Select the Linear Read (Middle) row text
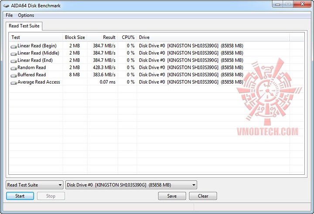314x214 pixels. [38, 53]
